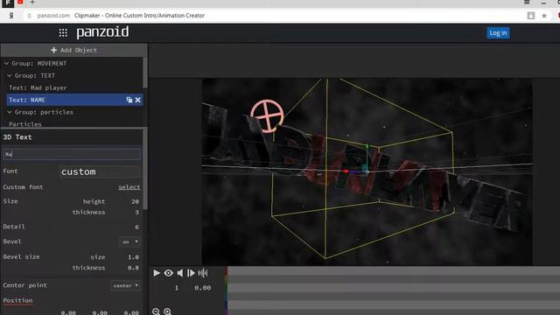Click the Size height value 20
The width and height of the screenshot is (560, 315).
(135, 201)
